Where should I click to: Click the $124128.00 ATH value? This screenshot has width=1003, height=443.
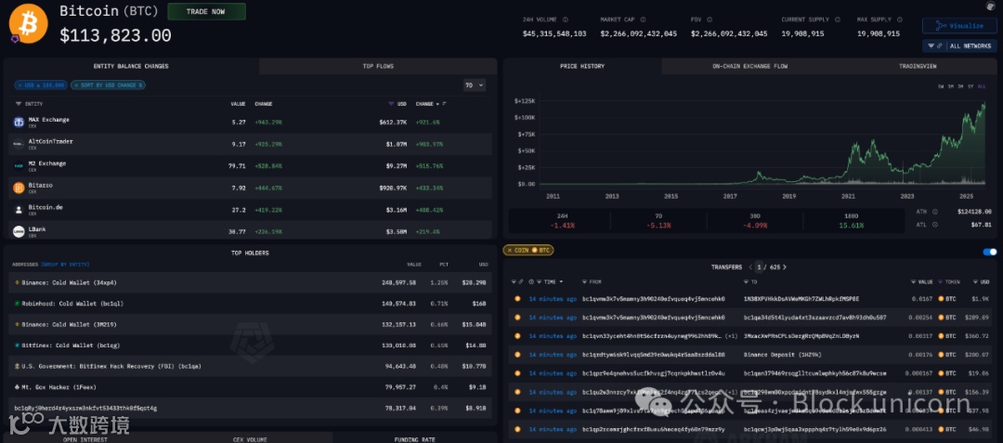973,212
